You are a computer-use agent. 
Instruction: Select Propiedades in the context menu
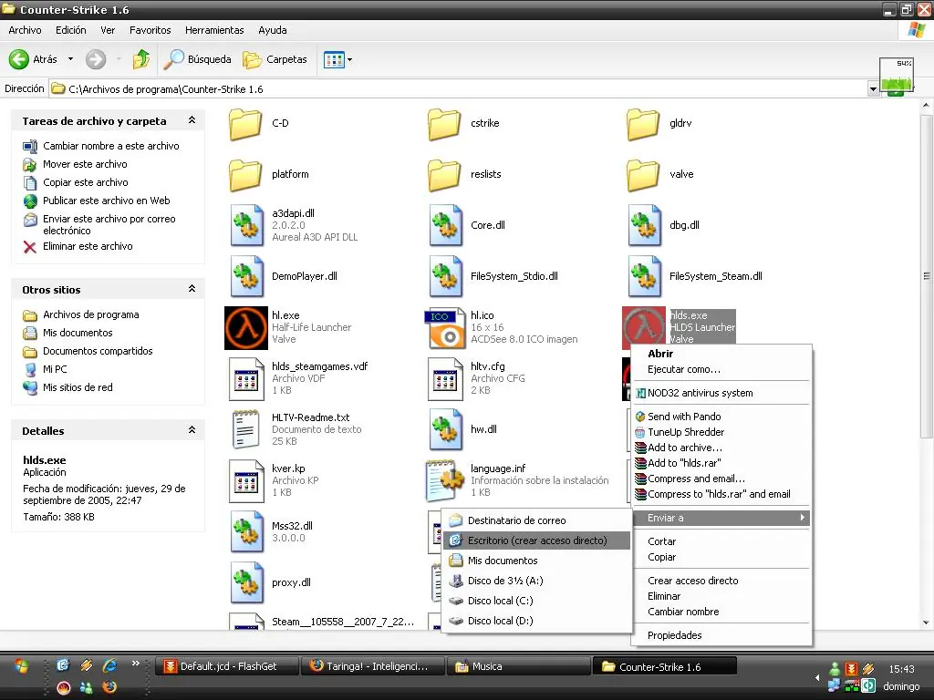pyautogui.click(x=674, y=635)
